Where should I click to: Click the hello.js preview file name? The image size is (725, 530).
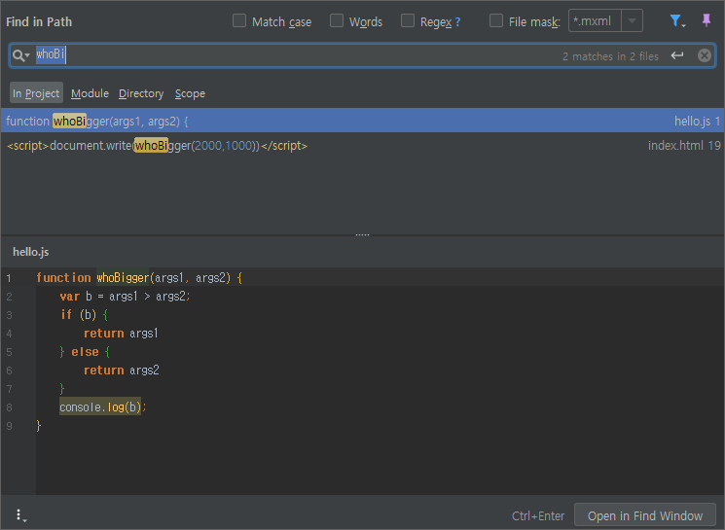coord(30,252)
